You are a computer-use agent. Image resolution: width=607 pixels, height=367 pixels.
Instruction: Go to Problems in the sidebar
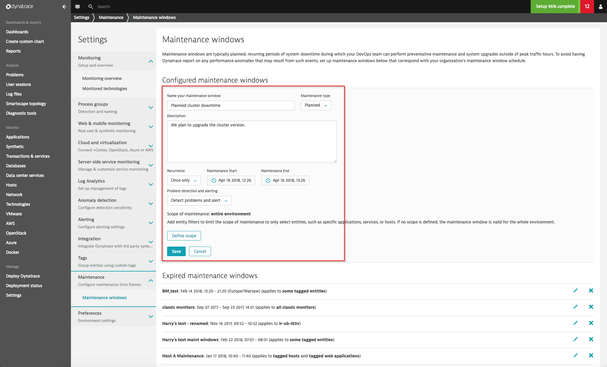coord(15,75)
